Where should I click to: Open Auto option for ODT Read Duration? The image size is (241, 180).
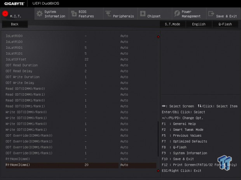pos(124,65)
